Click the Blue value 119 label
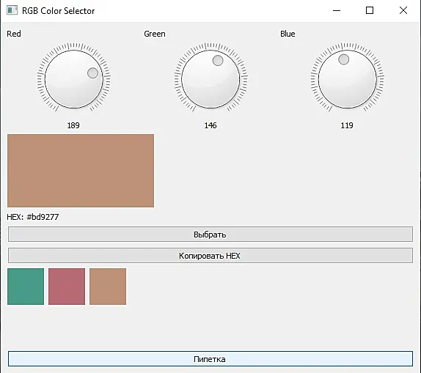This screenshot has width=421, height=373. [x=347, y=125]
